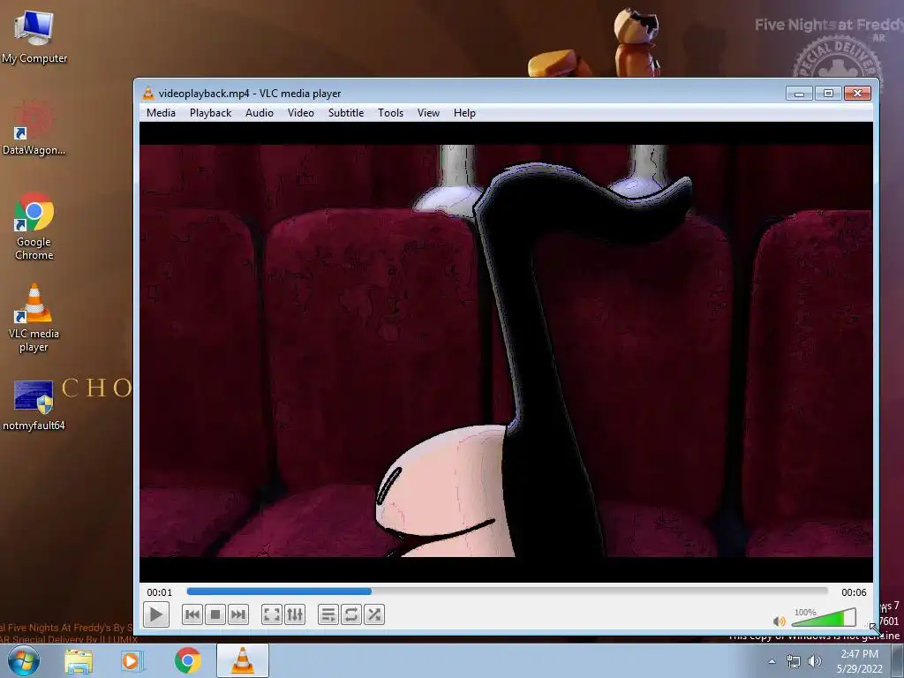This screenshot has width=904, height=678.
Task: Click the Show Desktop button
Action: click(898, 660)
